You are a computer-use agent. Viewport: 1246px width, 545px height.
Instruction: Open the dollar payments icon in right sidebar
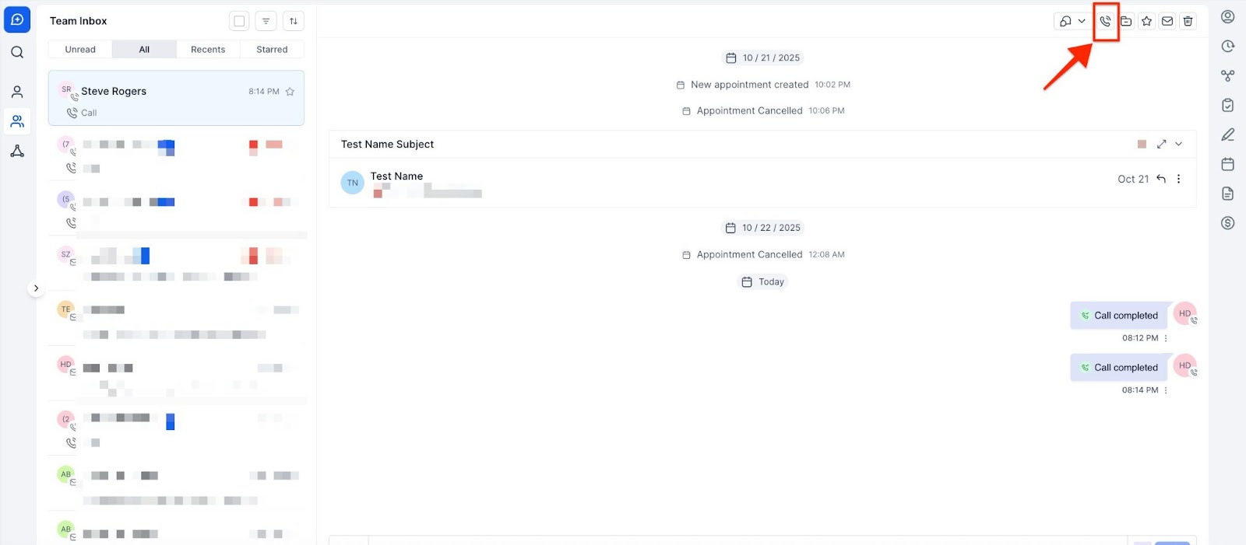click(x=1228, y=223)
